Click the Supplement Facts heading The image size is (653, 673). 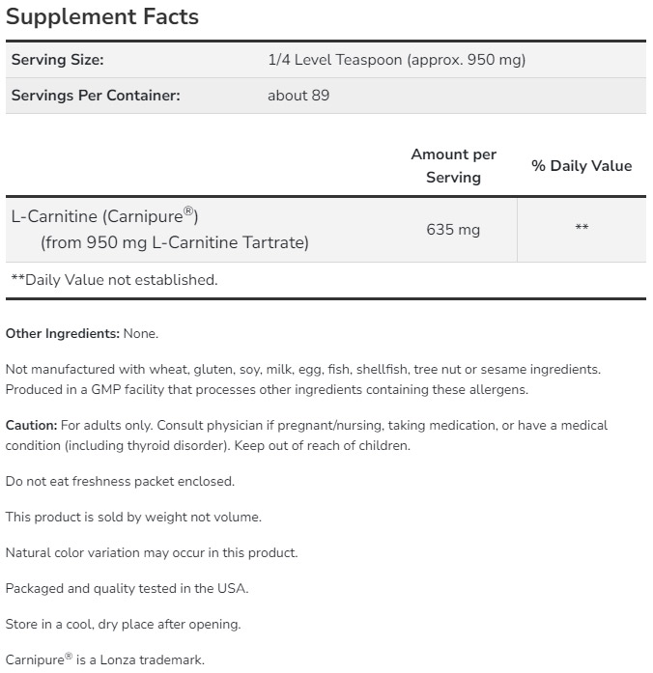(x=102, y=16)
